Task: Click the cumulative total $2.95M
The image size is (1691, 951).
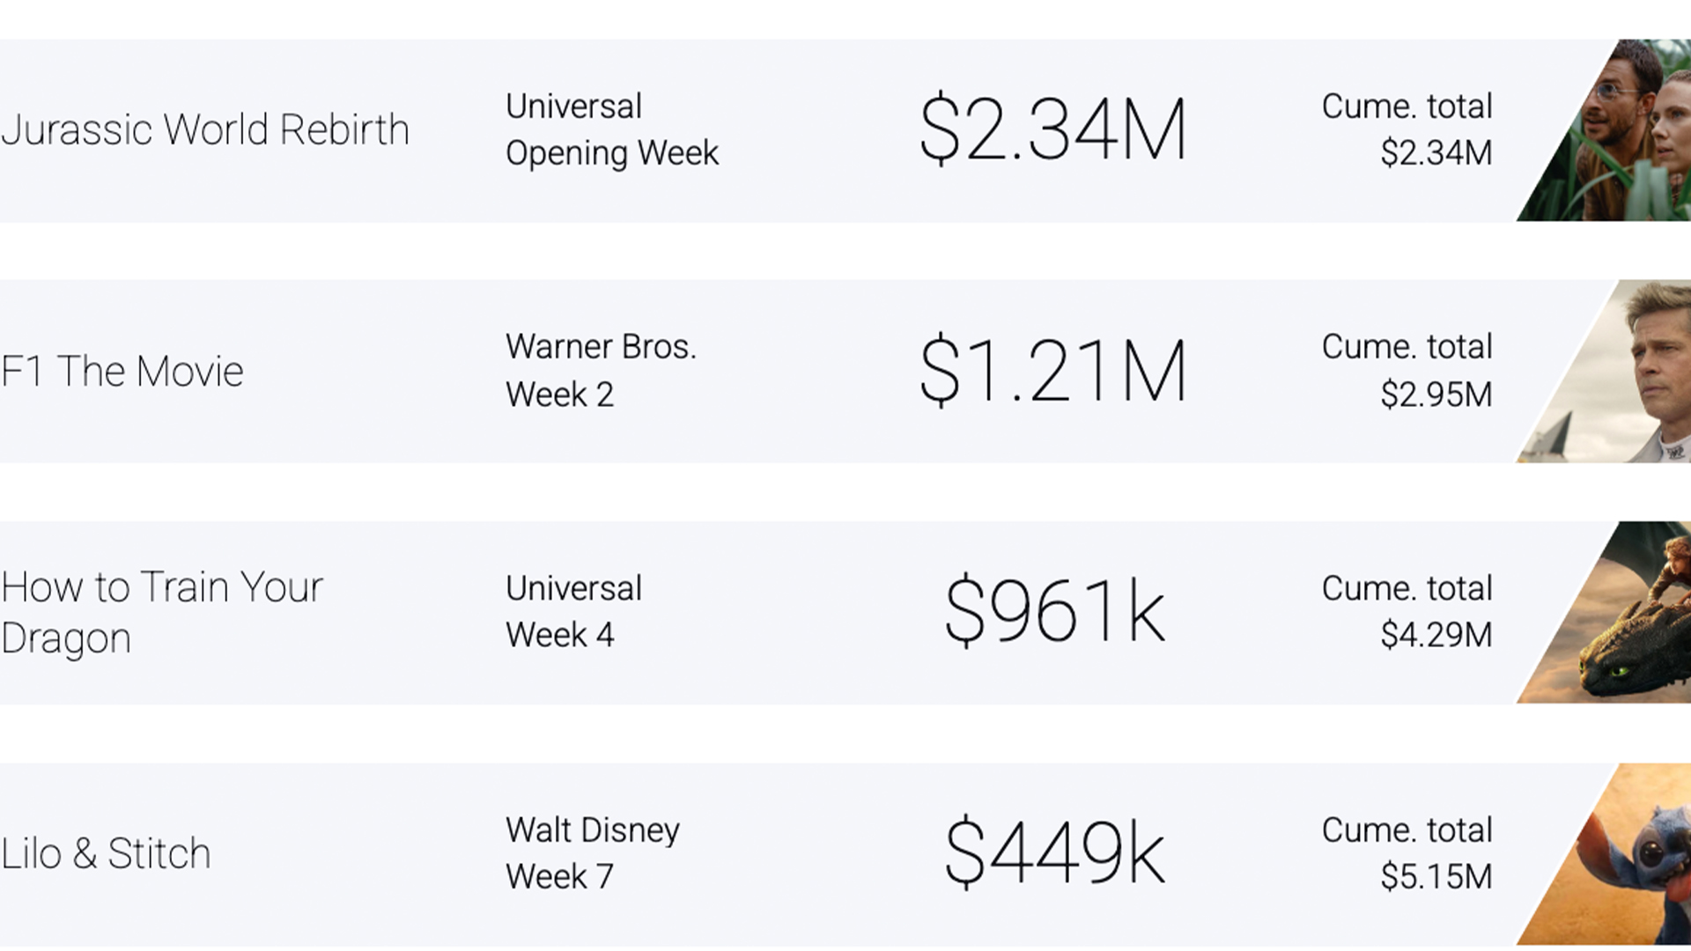Action: (x=1436, y=394)
